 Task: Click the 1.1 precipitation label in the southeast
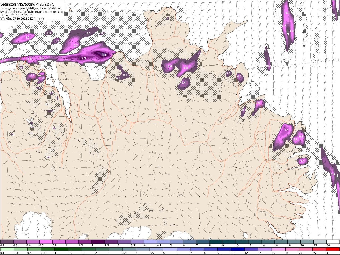click(x=302, y=161)
